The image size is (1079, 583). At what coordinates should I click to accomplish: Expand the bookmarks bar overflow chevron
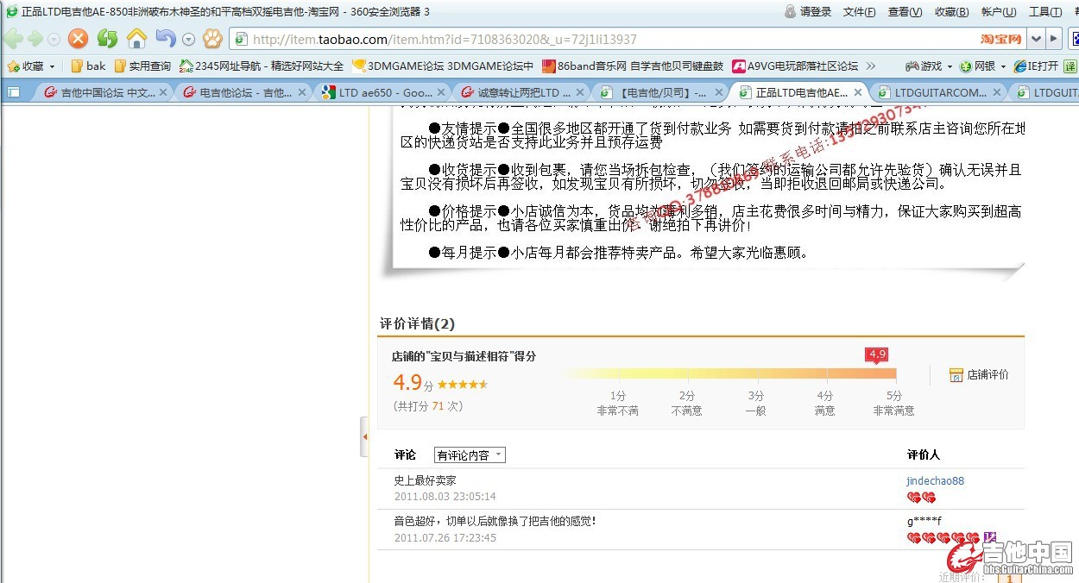[x=870, y=66]
